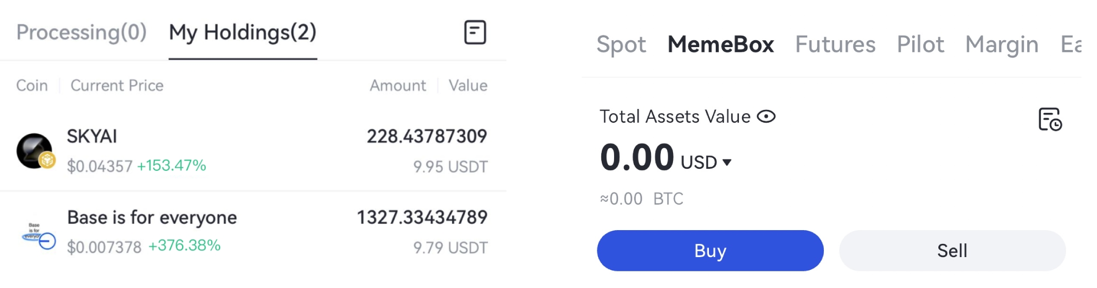The height and width of the screenshot is (288, 1097).
Task: Open the Futures tab
Action: (835, 45)
